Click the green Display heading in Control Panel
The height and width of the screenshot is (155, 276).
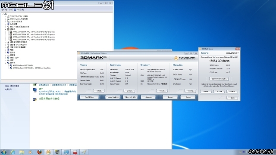point(41,89)
